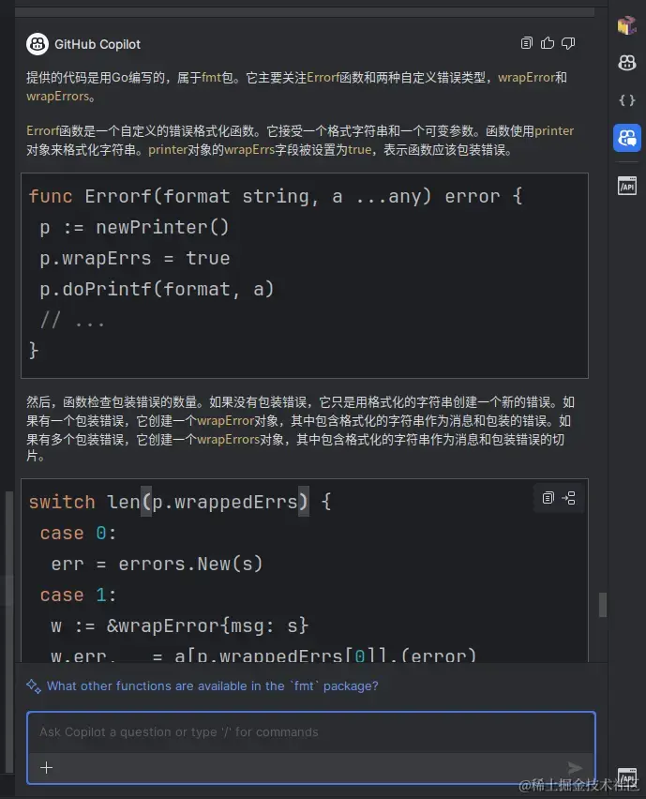Click the 'func Errorf' line in the code block
646x799 pixels.
pyautogui.click(x=276, y=196)
